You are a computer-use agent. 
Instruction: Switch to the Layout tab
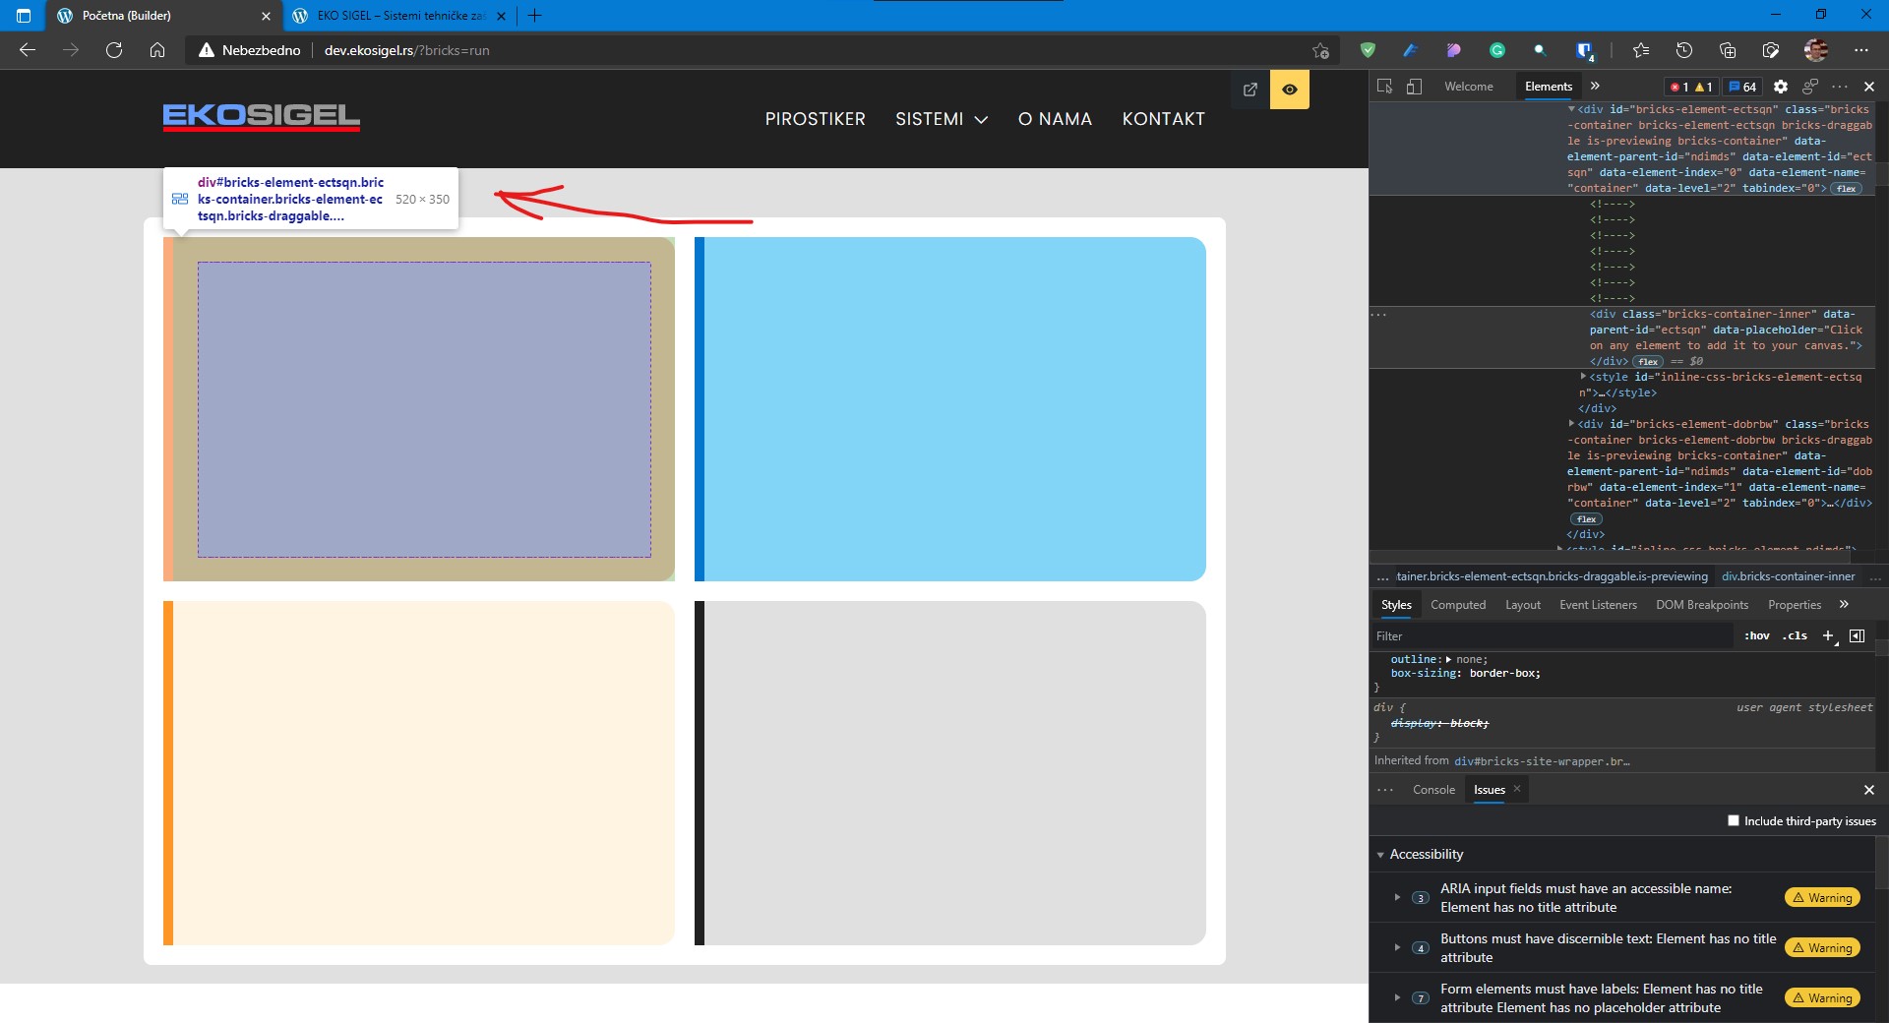(1522, 605)
